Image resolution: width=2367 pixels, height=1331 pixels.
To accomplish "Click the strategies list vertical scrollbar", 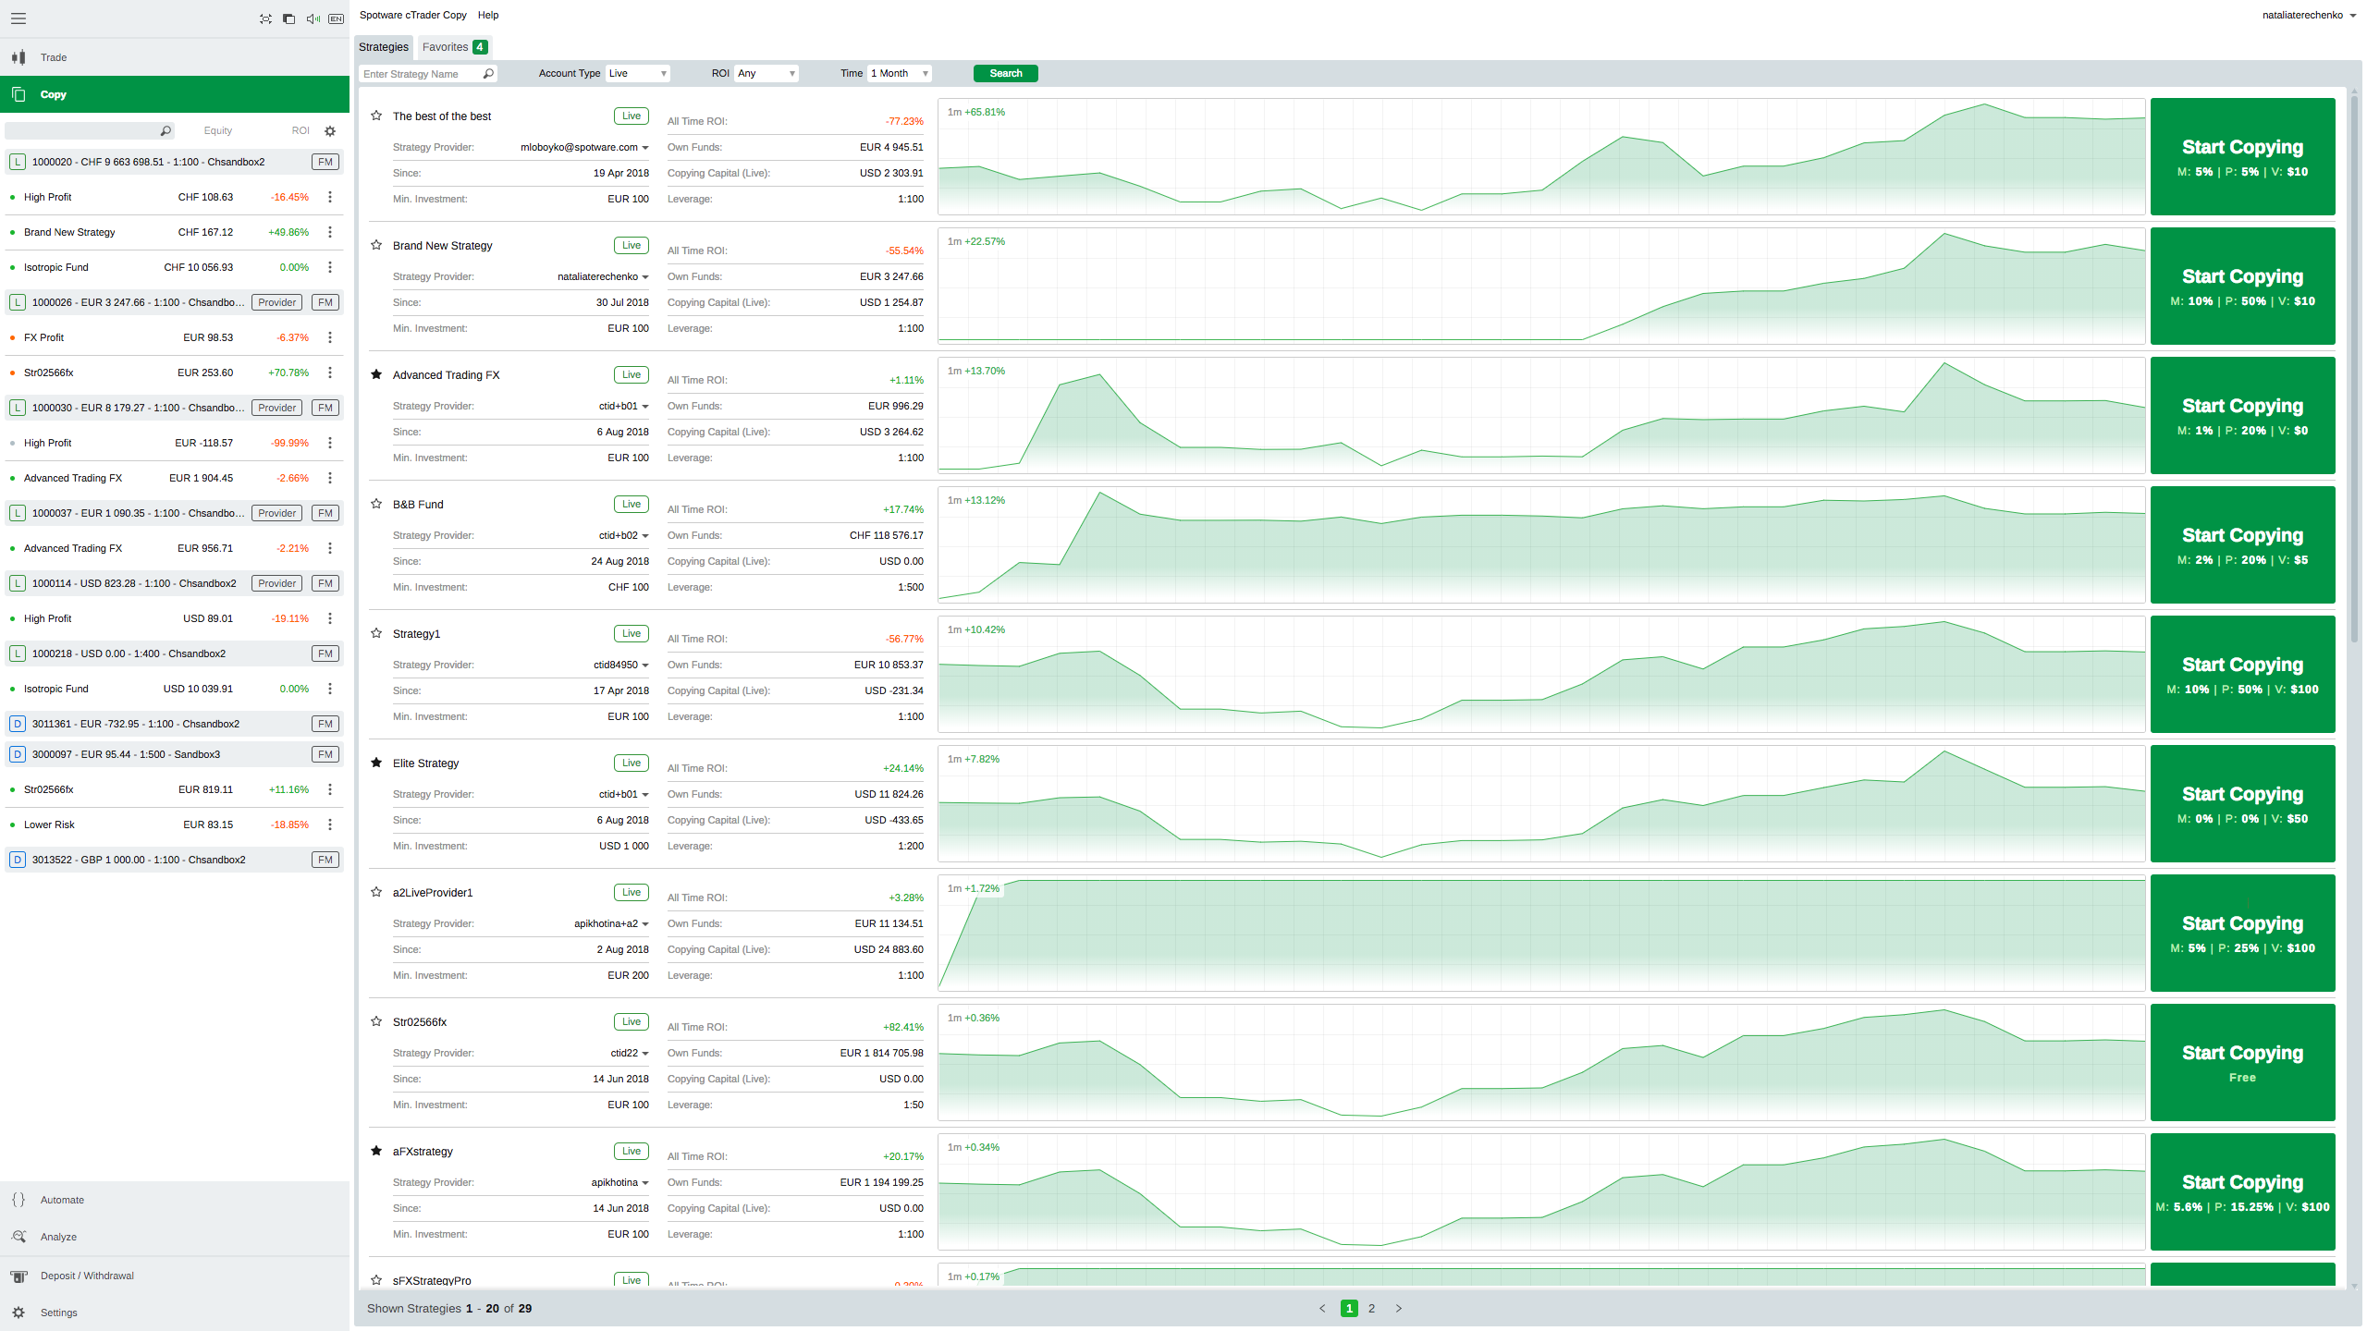I will coord(2354,370).
